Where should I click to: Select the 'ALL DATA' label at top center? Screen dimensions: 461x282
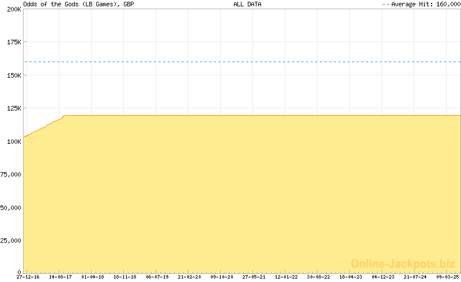[x=247, y=4]
